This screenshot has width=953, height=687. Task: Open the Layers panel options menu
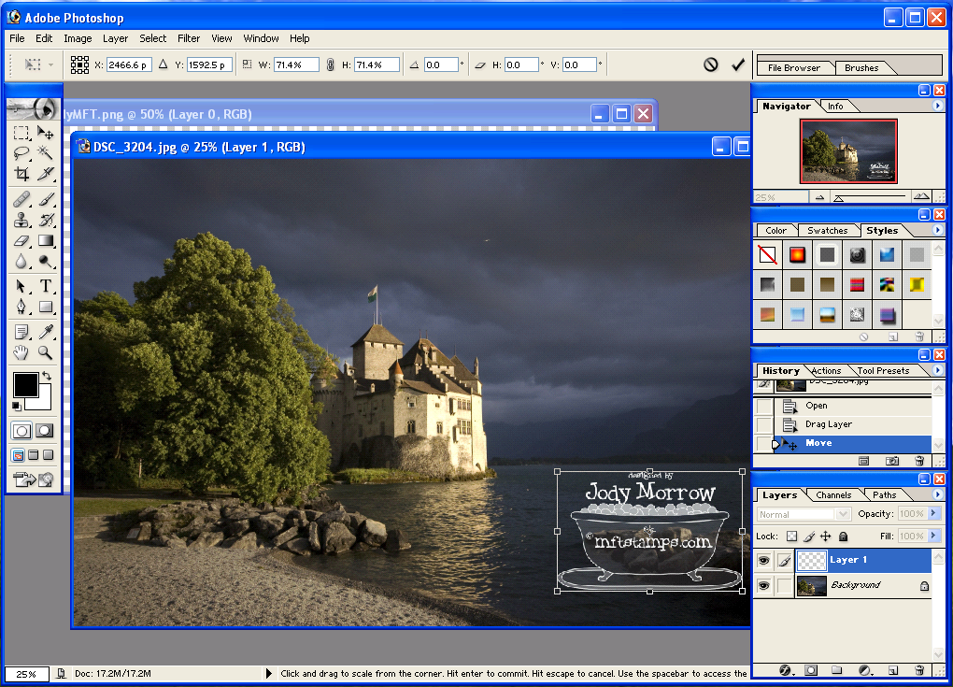click(x=937, y=494)
